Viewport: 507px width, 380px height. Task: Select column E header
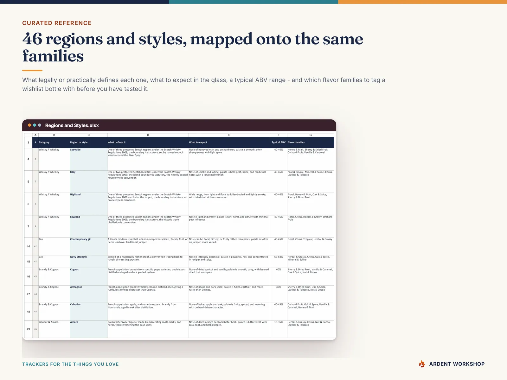pyautogui.click(x=229, y=135)
